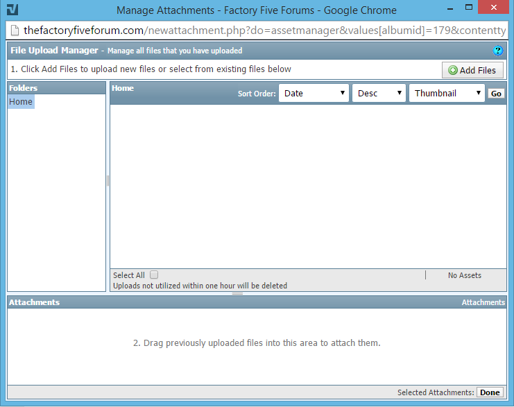Click the attachments drop area with drag instructions
514x407 pixels.
(257, 343)
